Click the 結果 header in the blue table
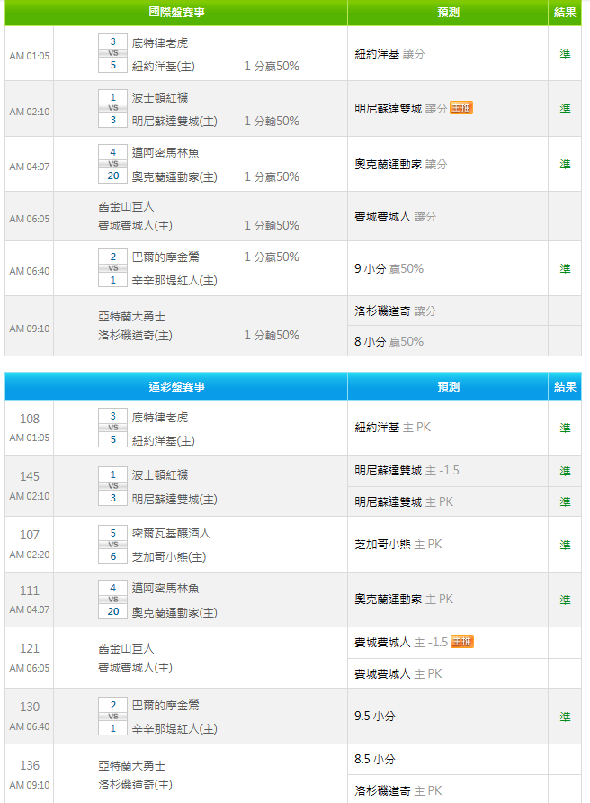 click(565, 387)
